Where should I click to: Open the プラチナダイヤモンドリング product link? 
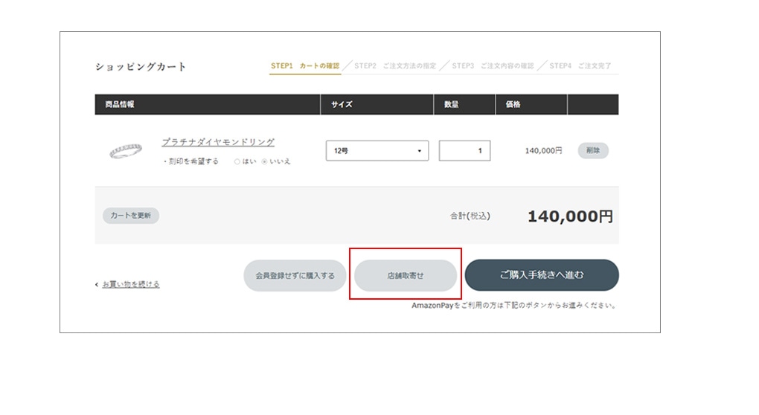click(x=218, y=142)
